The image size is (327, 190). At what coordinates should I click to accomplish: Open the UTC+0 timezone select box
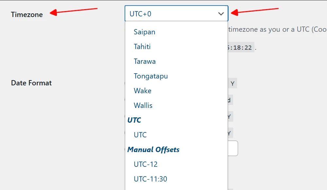(x=177, y=13)
